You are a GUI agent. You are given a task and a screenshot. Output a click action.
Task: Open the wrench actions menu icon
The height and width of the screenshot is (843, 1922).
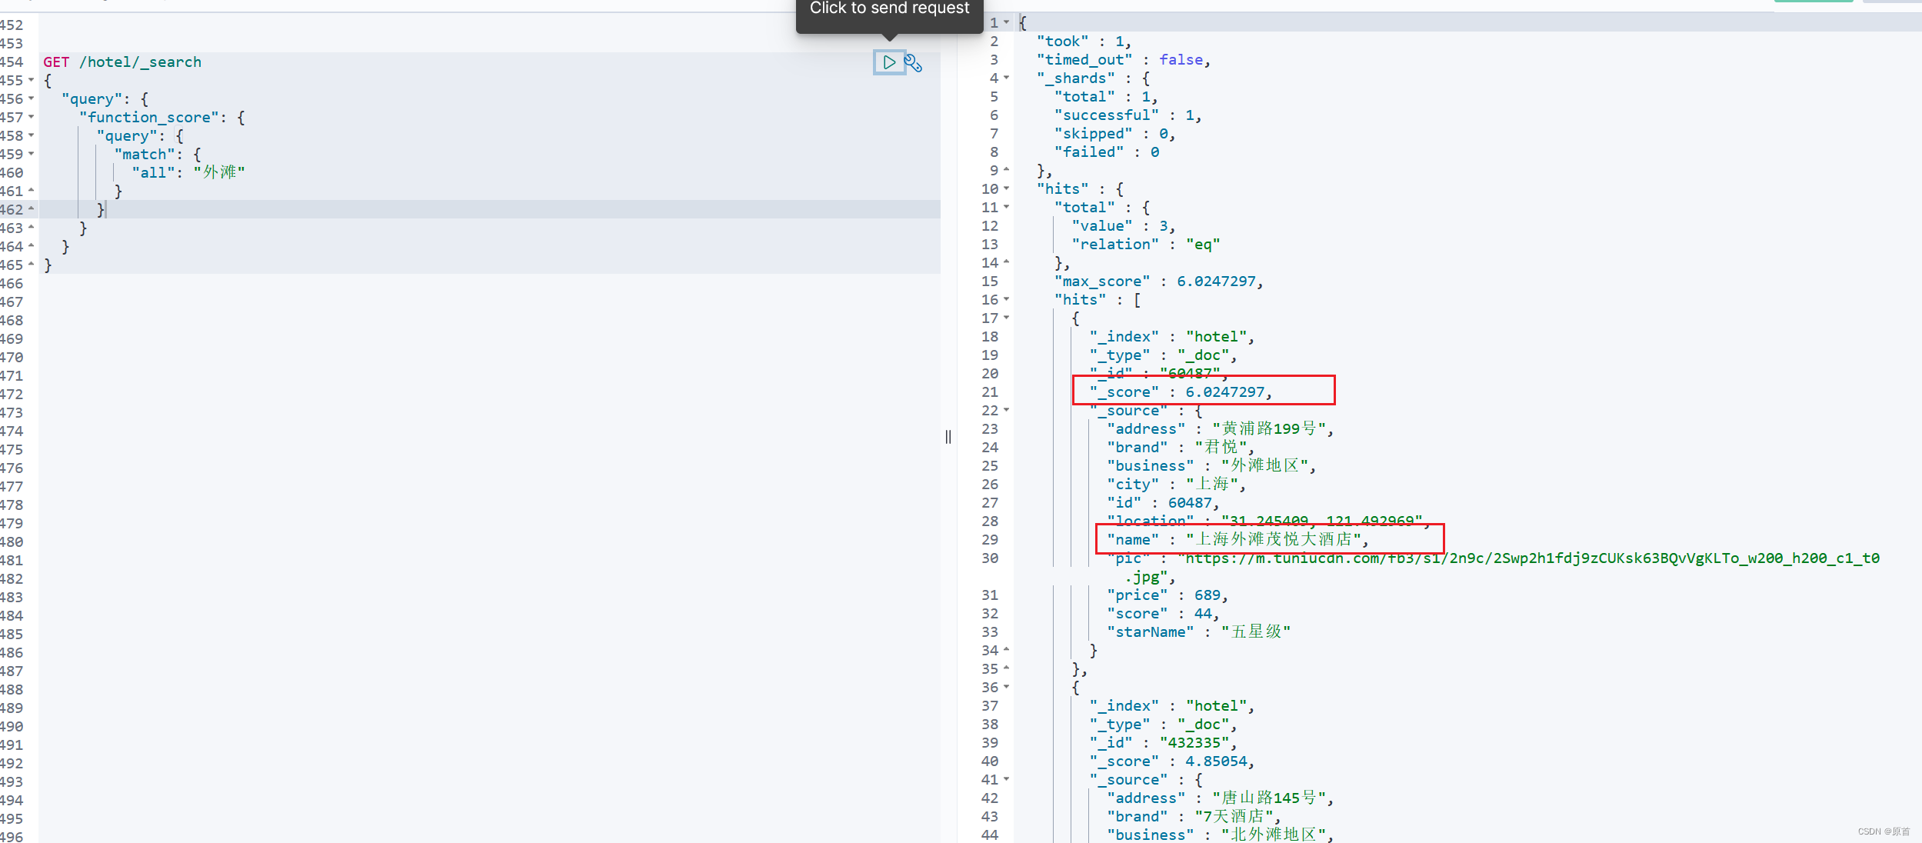[914, 63]
